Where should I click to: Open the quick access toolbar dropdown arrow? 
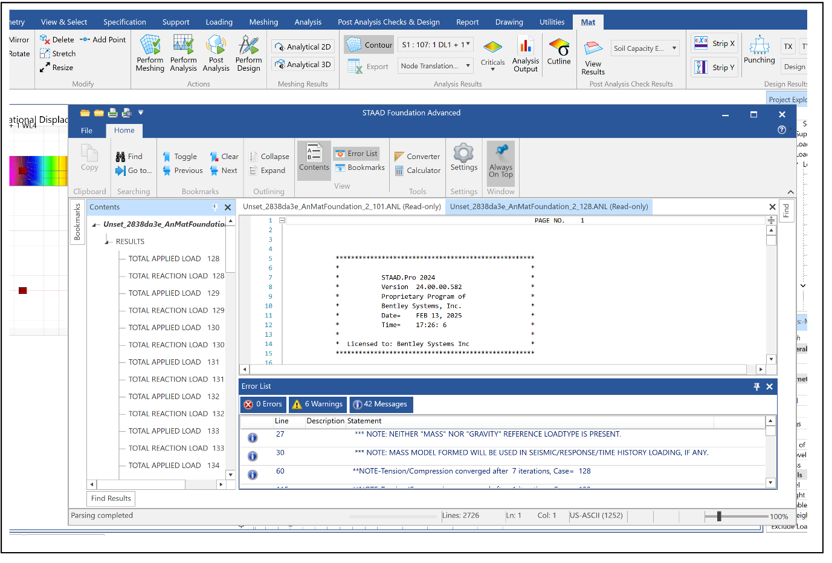coord(141,112)
